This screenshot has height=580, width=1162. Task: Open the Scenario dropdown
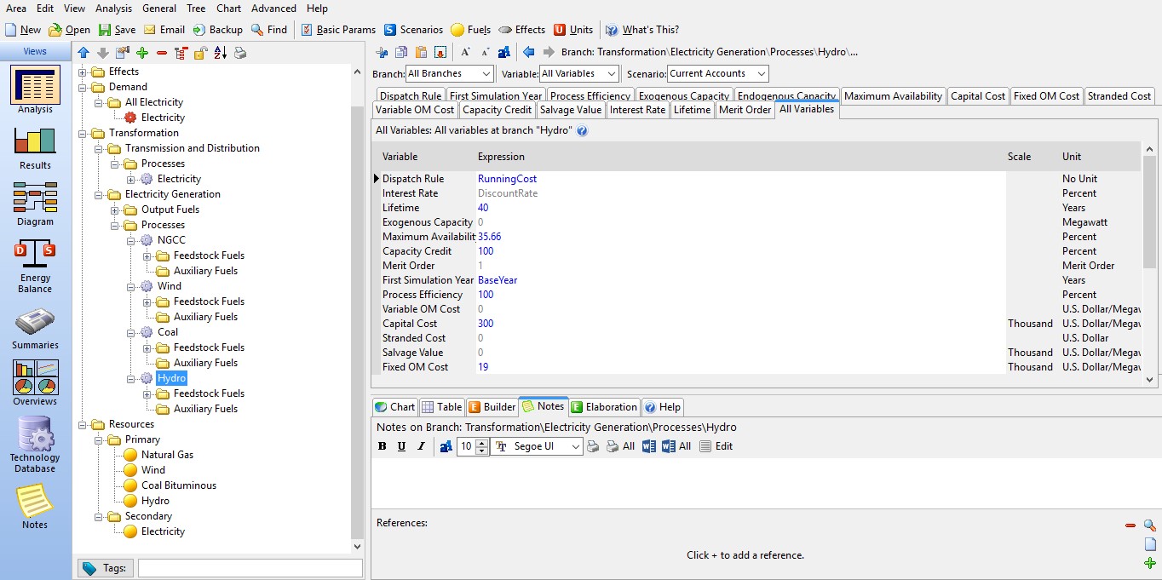718,74
